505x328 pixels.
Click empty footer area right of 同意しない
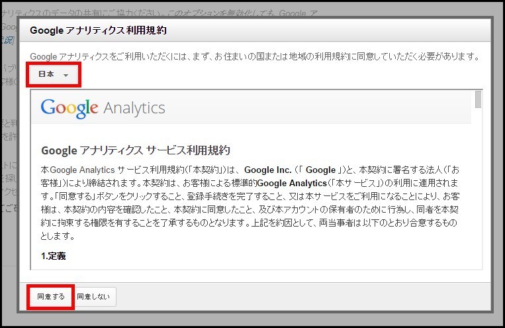pyautogui.click(x=298, y=297)
